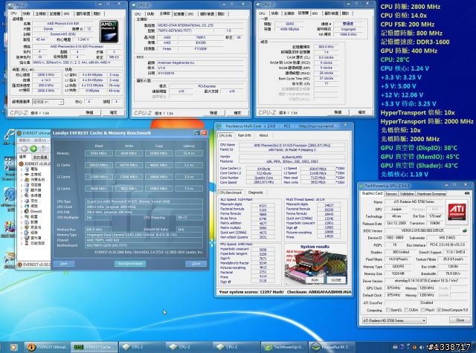Screen dimensions: 476x353
Task: Enable the PhysX checkbox in GPU-Z
Action: [x=422, y=310]
